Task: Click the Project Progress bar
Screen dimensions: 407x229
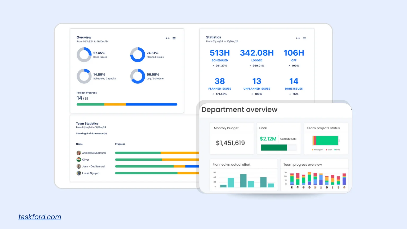Action: [127, 104]
